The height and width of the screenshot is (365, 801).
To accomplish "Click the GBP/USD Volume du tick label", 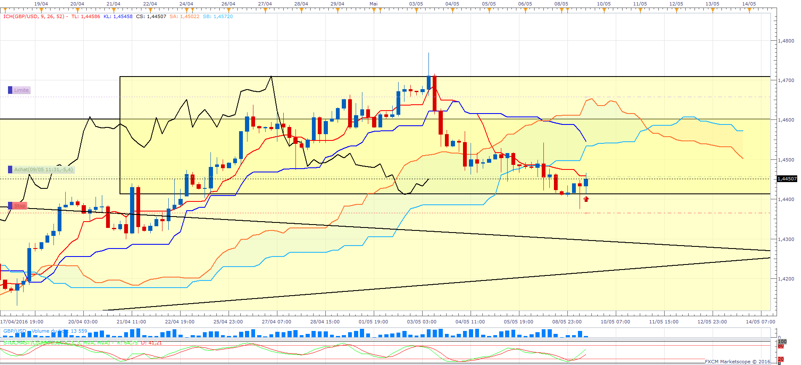I will click(x=45, y=331).
